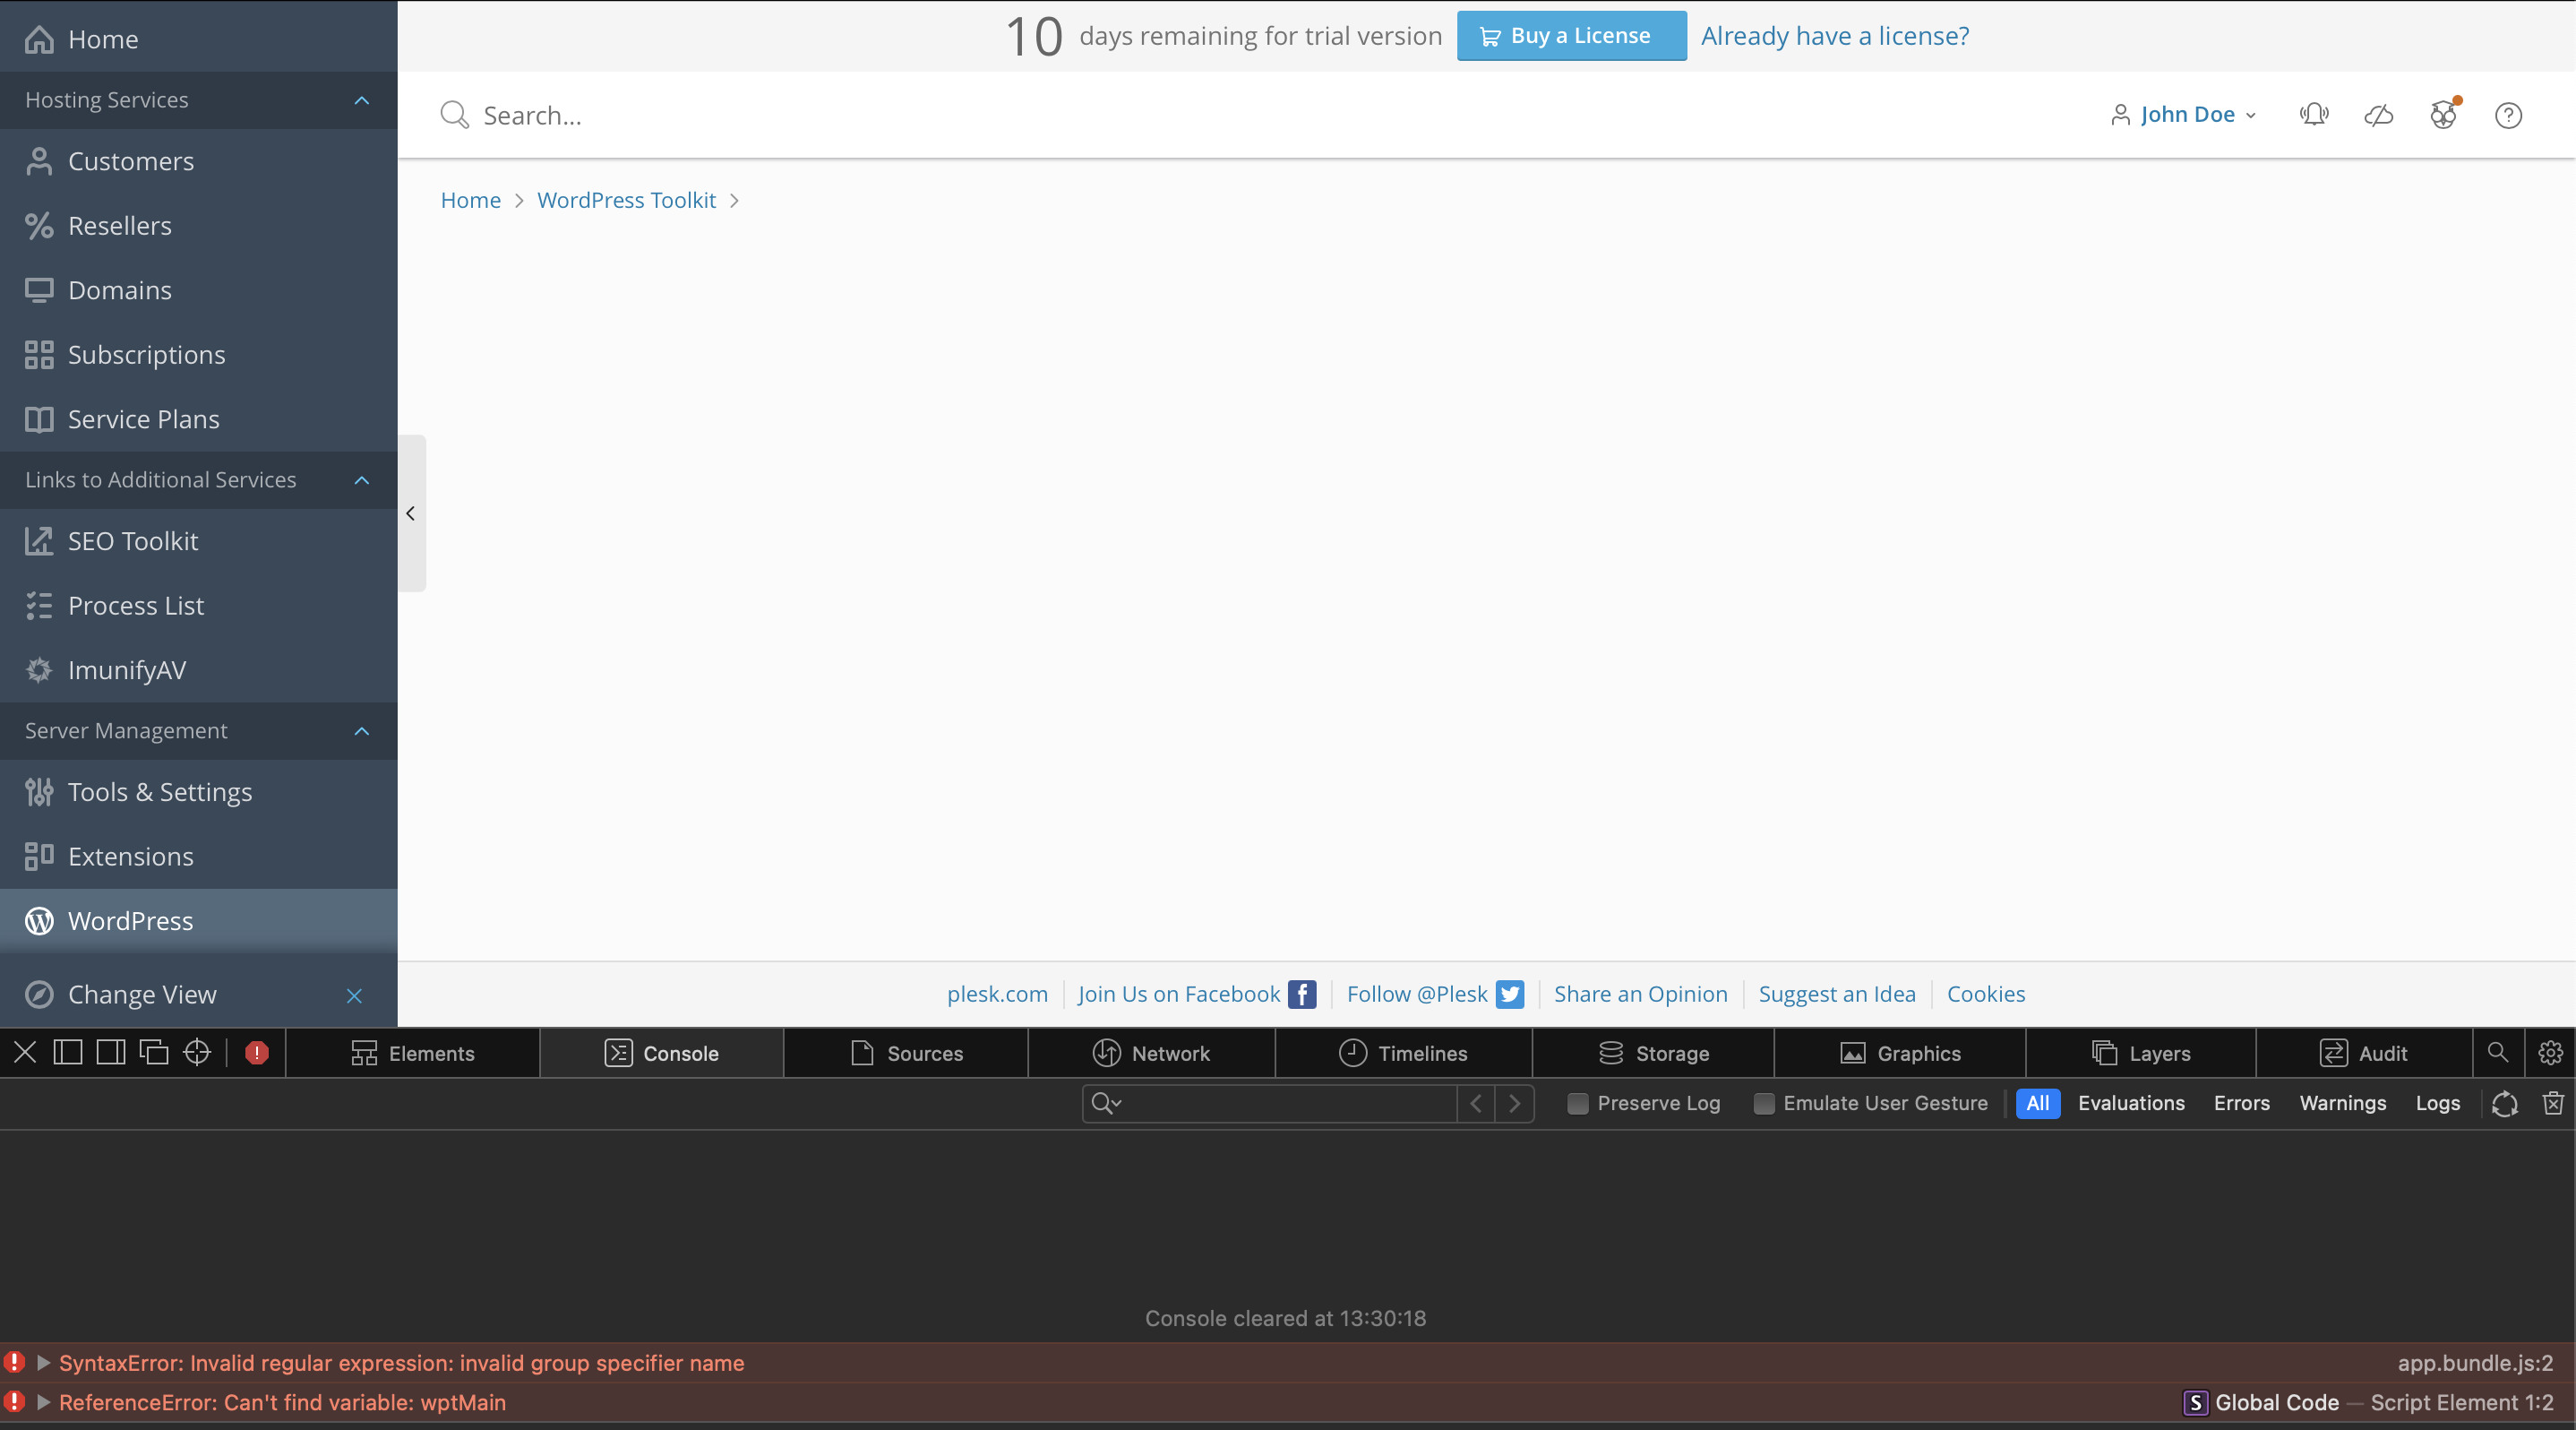Image resolution: width=2576 pixels, height=1430 pixels.
Task: Open the app.bundle.js:2 source link
Action: 2474,1363
